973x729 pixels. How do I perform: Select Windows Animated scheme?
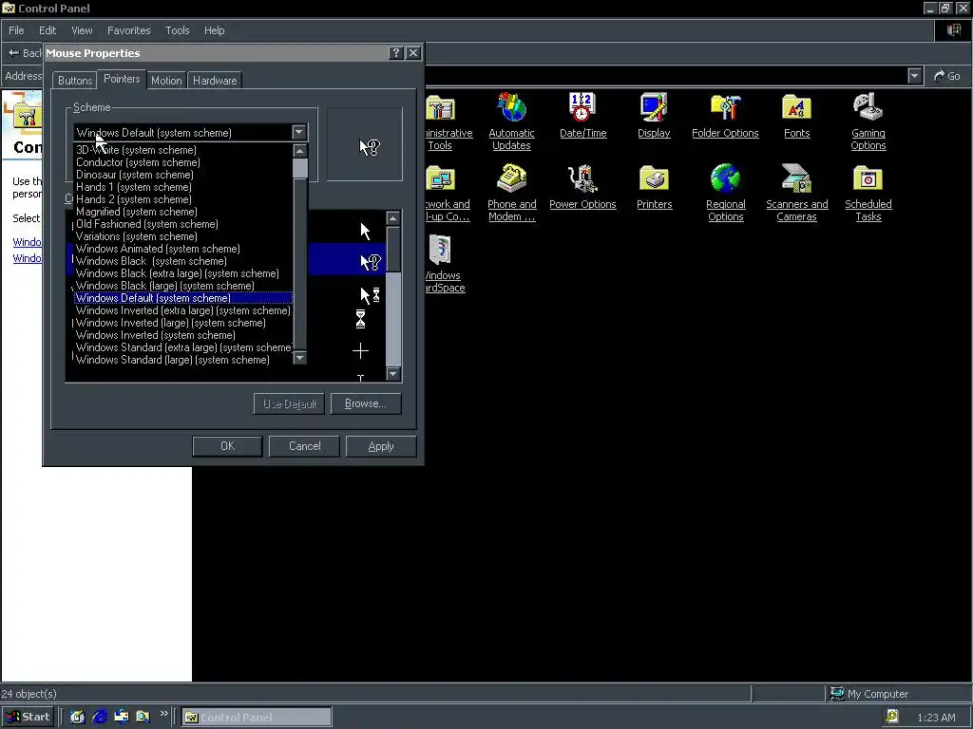coord(183,249)
